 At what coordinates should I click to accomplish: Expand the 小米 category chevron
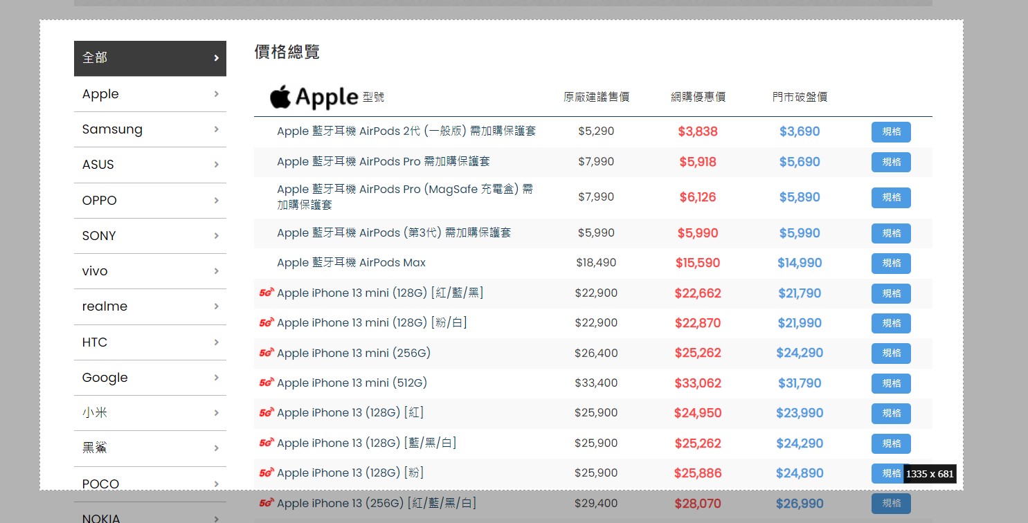pyautogui.click(x=217, y=413)
